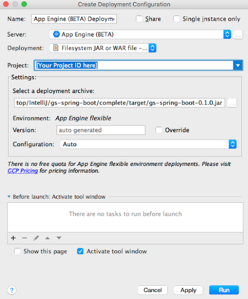
Task: Close the dialog with red button
Action: point(6,4)
